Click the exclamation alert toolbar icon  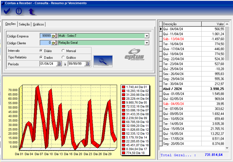(19, 11)
